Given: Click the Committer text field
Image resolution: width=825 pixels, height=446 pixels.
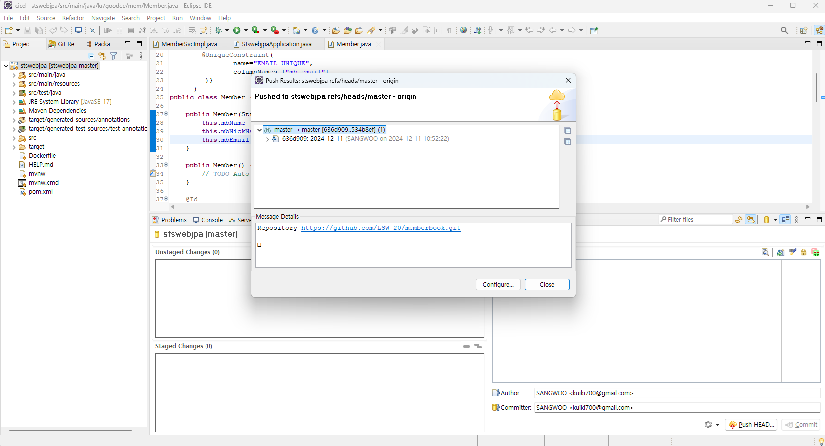Looking at the screenshot, I should pos(677,408).
